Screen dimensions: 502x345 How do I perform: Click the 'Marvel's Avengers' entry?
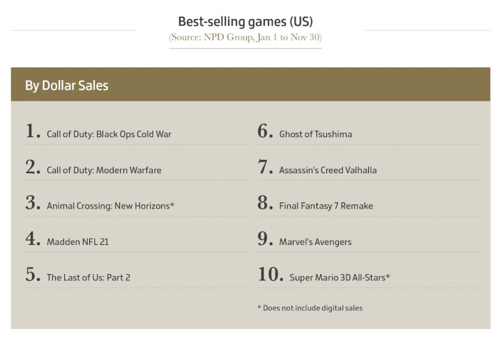[315, 242]
